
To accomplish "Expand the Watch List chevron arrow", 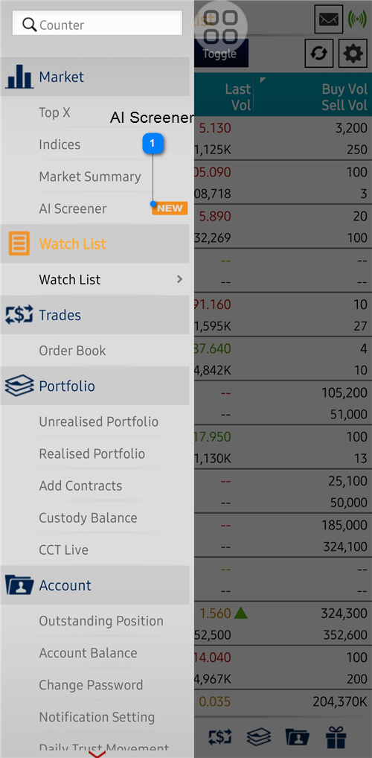I will click(x=180, y=279).
